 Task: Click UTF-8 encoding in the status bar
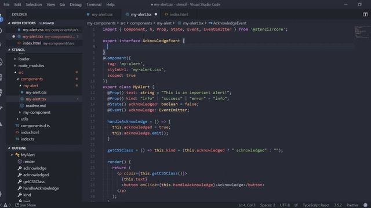tap(285, 205)
